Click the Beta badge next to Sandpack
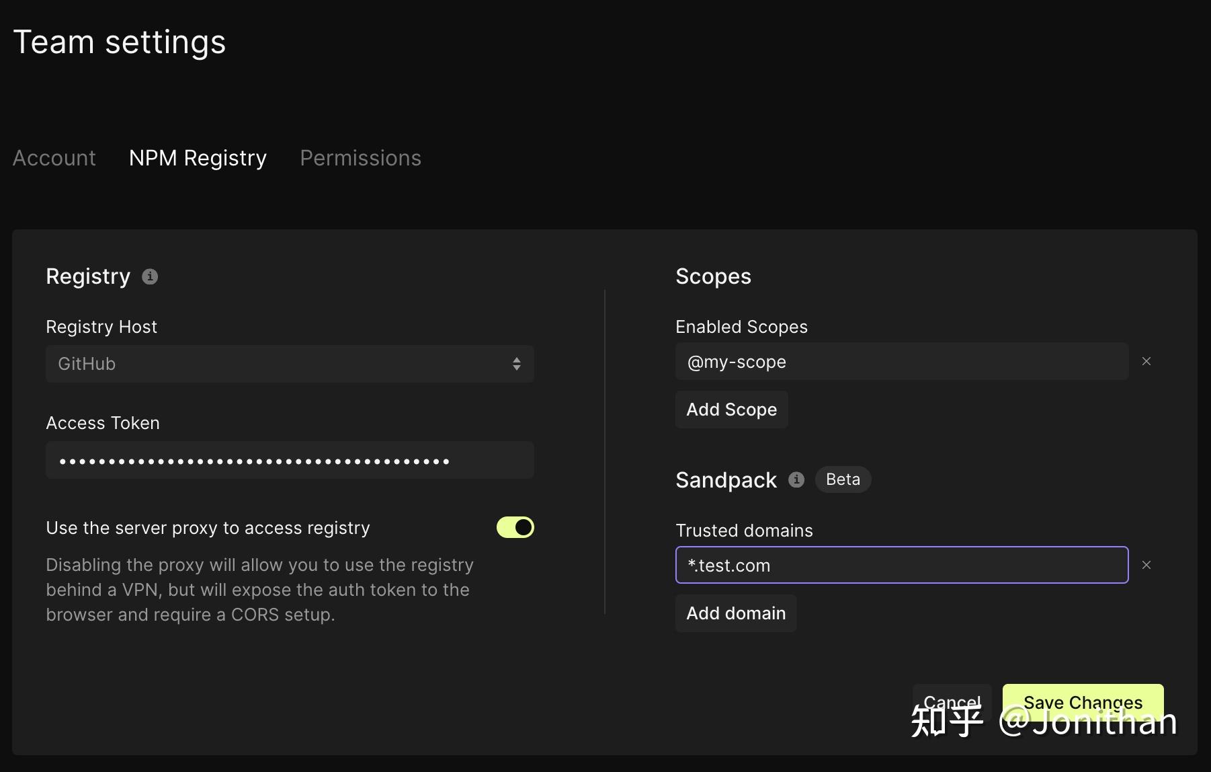 pyautogui.click(x=842, y=479)
